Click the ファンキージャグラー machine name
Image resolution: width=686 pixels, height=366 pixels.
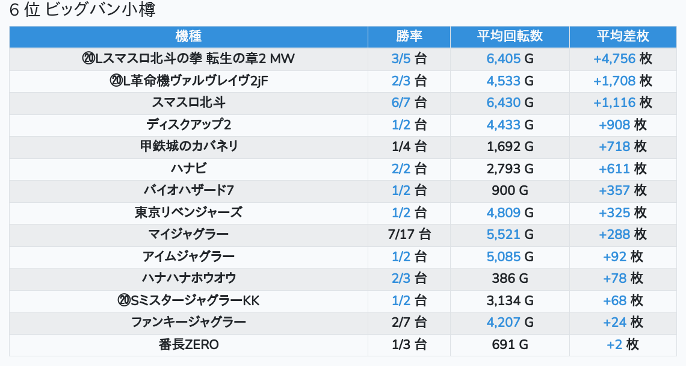coord(188,322)
